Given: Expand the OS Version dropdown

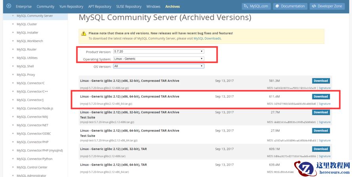Looking at the screenshot, I should (x=158, y=66).
